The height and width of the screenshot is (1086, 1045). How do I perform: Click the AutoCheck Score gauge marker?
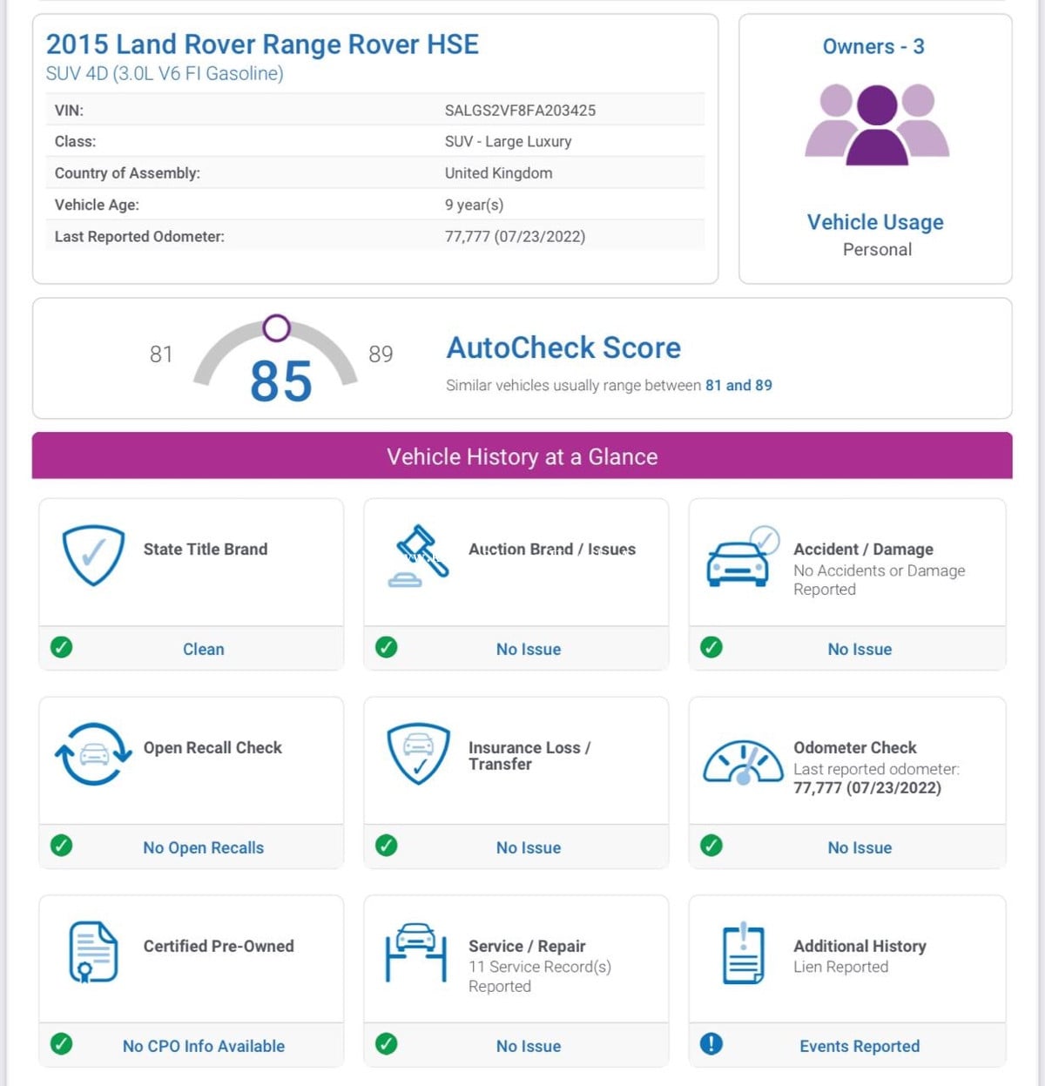point(276,328)
